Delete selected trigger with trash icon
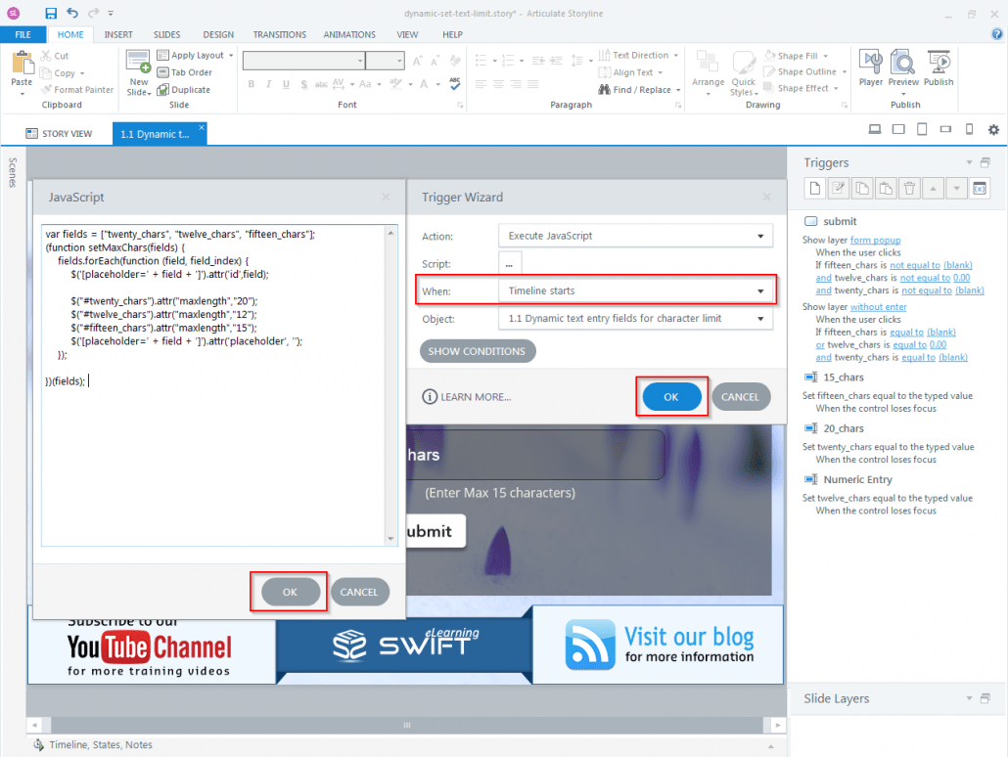 pyautogui.click(x=909, y=189)
